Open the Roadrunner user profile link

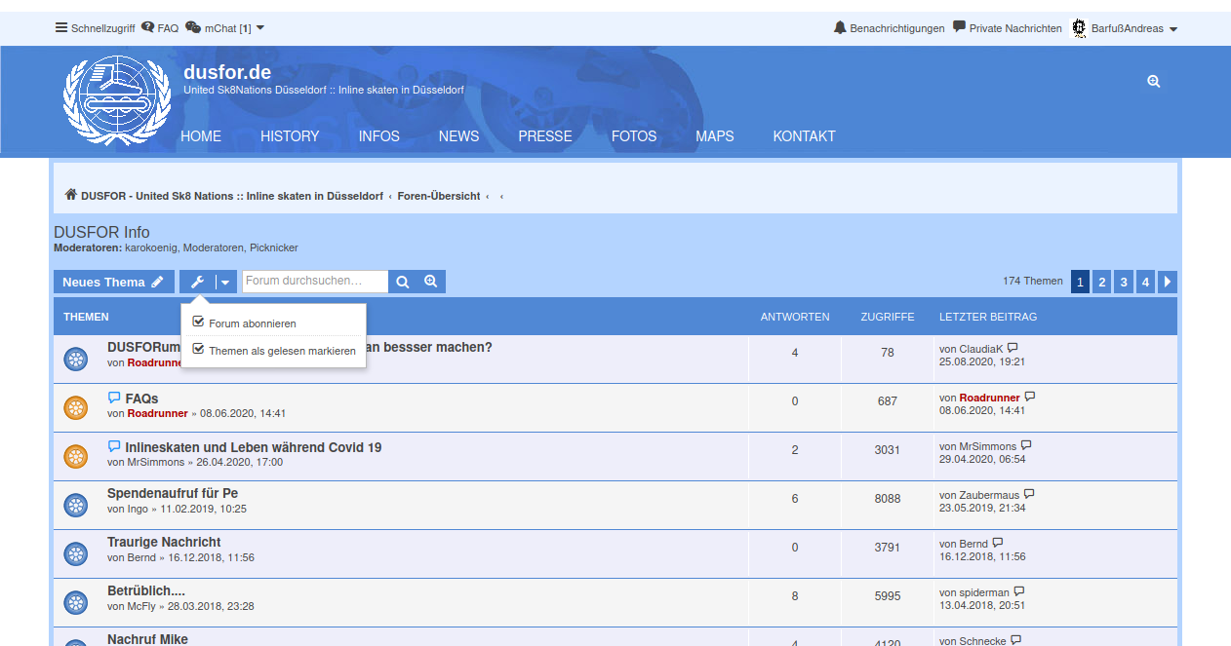(157, 412)
